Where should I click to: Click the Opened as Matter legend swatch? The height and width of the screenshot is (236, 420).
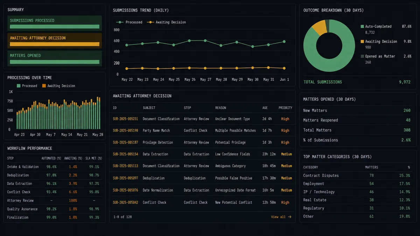(362, 56)
